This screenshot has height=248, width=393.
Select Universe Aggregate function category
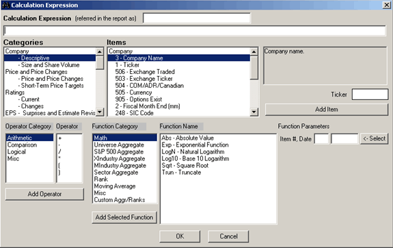point(119,145)
